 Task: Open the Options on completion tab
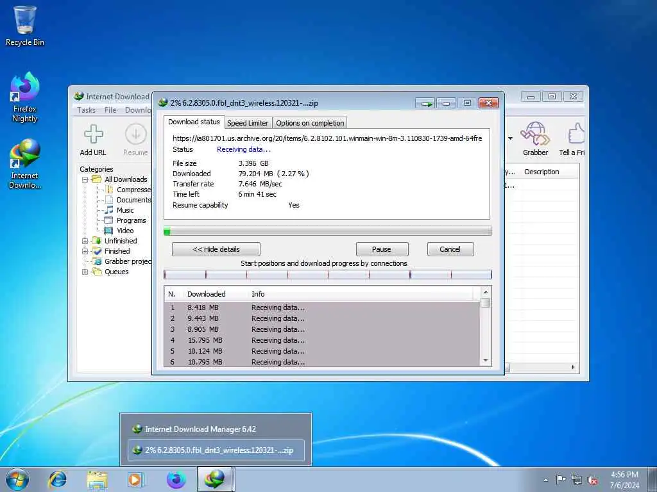point(310,123)
